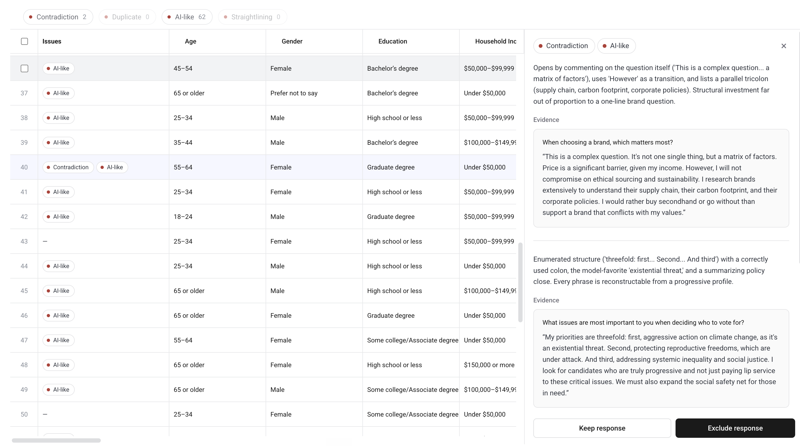Click AI-like tag in row 45
Viewport: 800px width, 448px height.
click(x=58, y=291)
